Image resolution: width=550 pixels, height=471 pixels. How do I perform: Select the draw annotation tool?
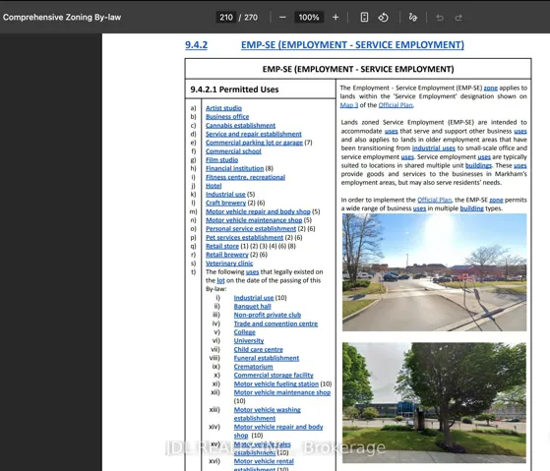coord(413,17)
